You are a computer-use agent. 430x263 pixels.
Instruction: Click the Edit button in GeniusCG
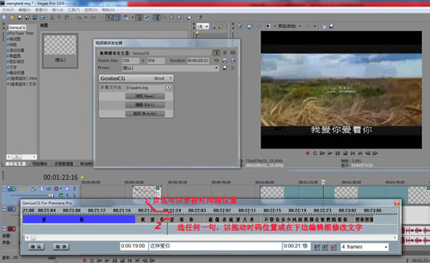click(x=145, y=105)
